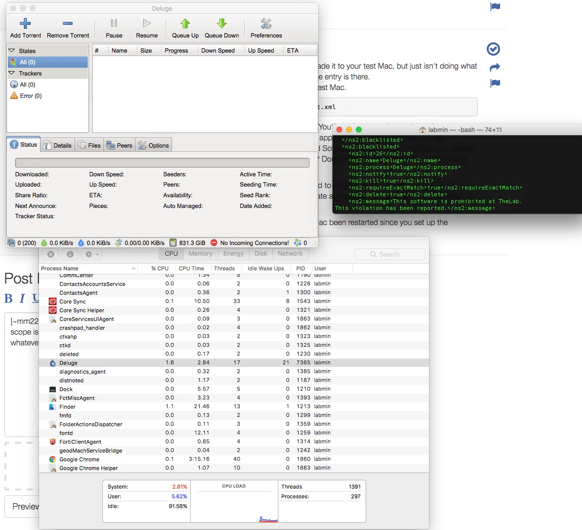The image size is (582, 530).
Task: Sort processes by CPU Time column
Action: coord(194,268)
